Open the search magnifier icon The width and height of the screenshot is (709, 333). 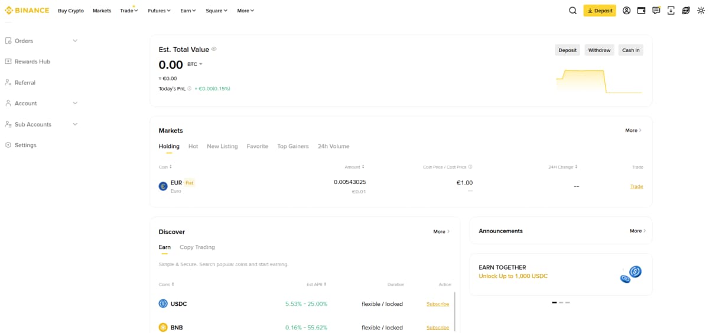(573, 11)
